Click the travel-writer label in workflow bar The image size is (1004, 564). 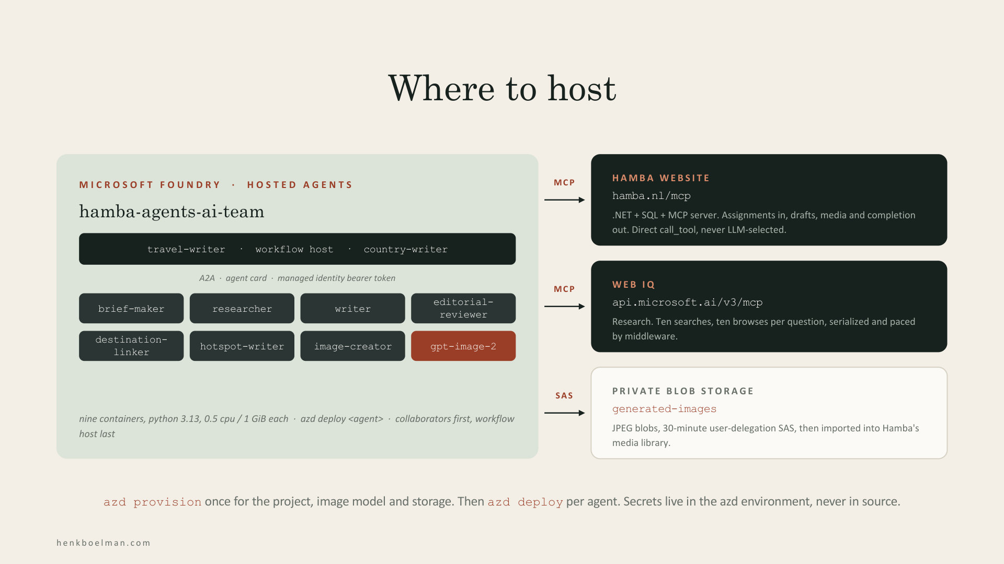(186, 249)
